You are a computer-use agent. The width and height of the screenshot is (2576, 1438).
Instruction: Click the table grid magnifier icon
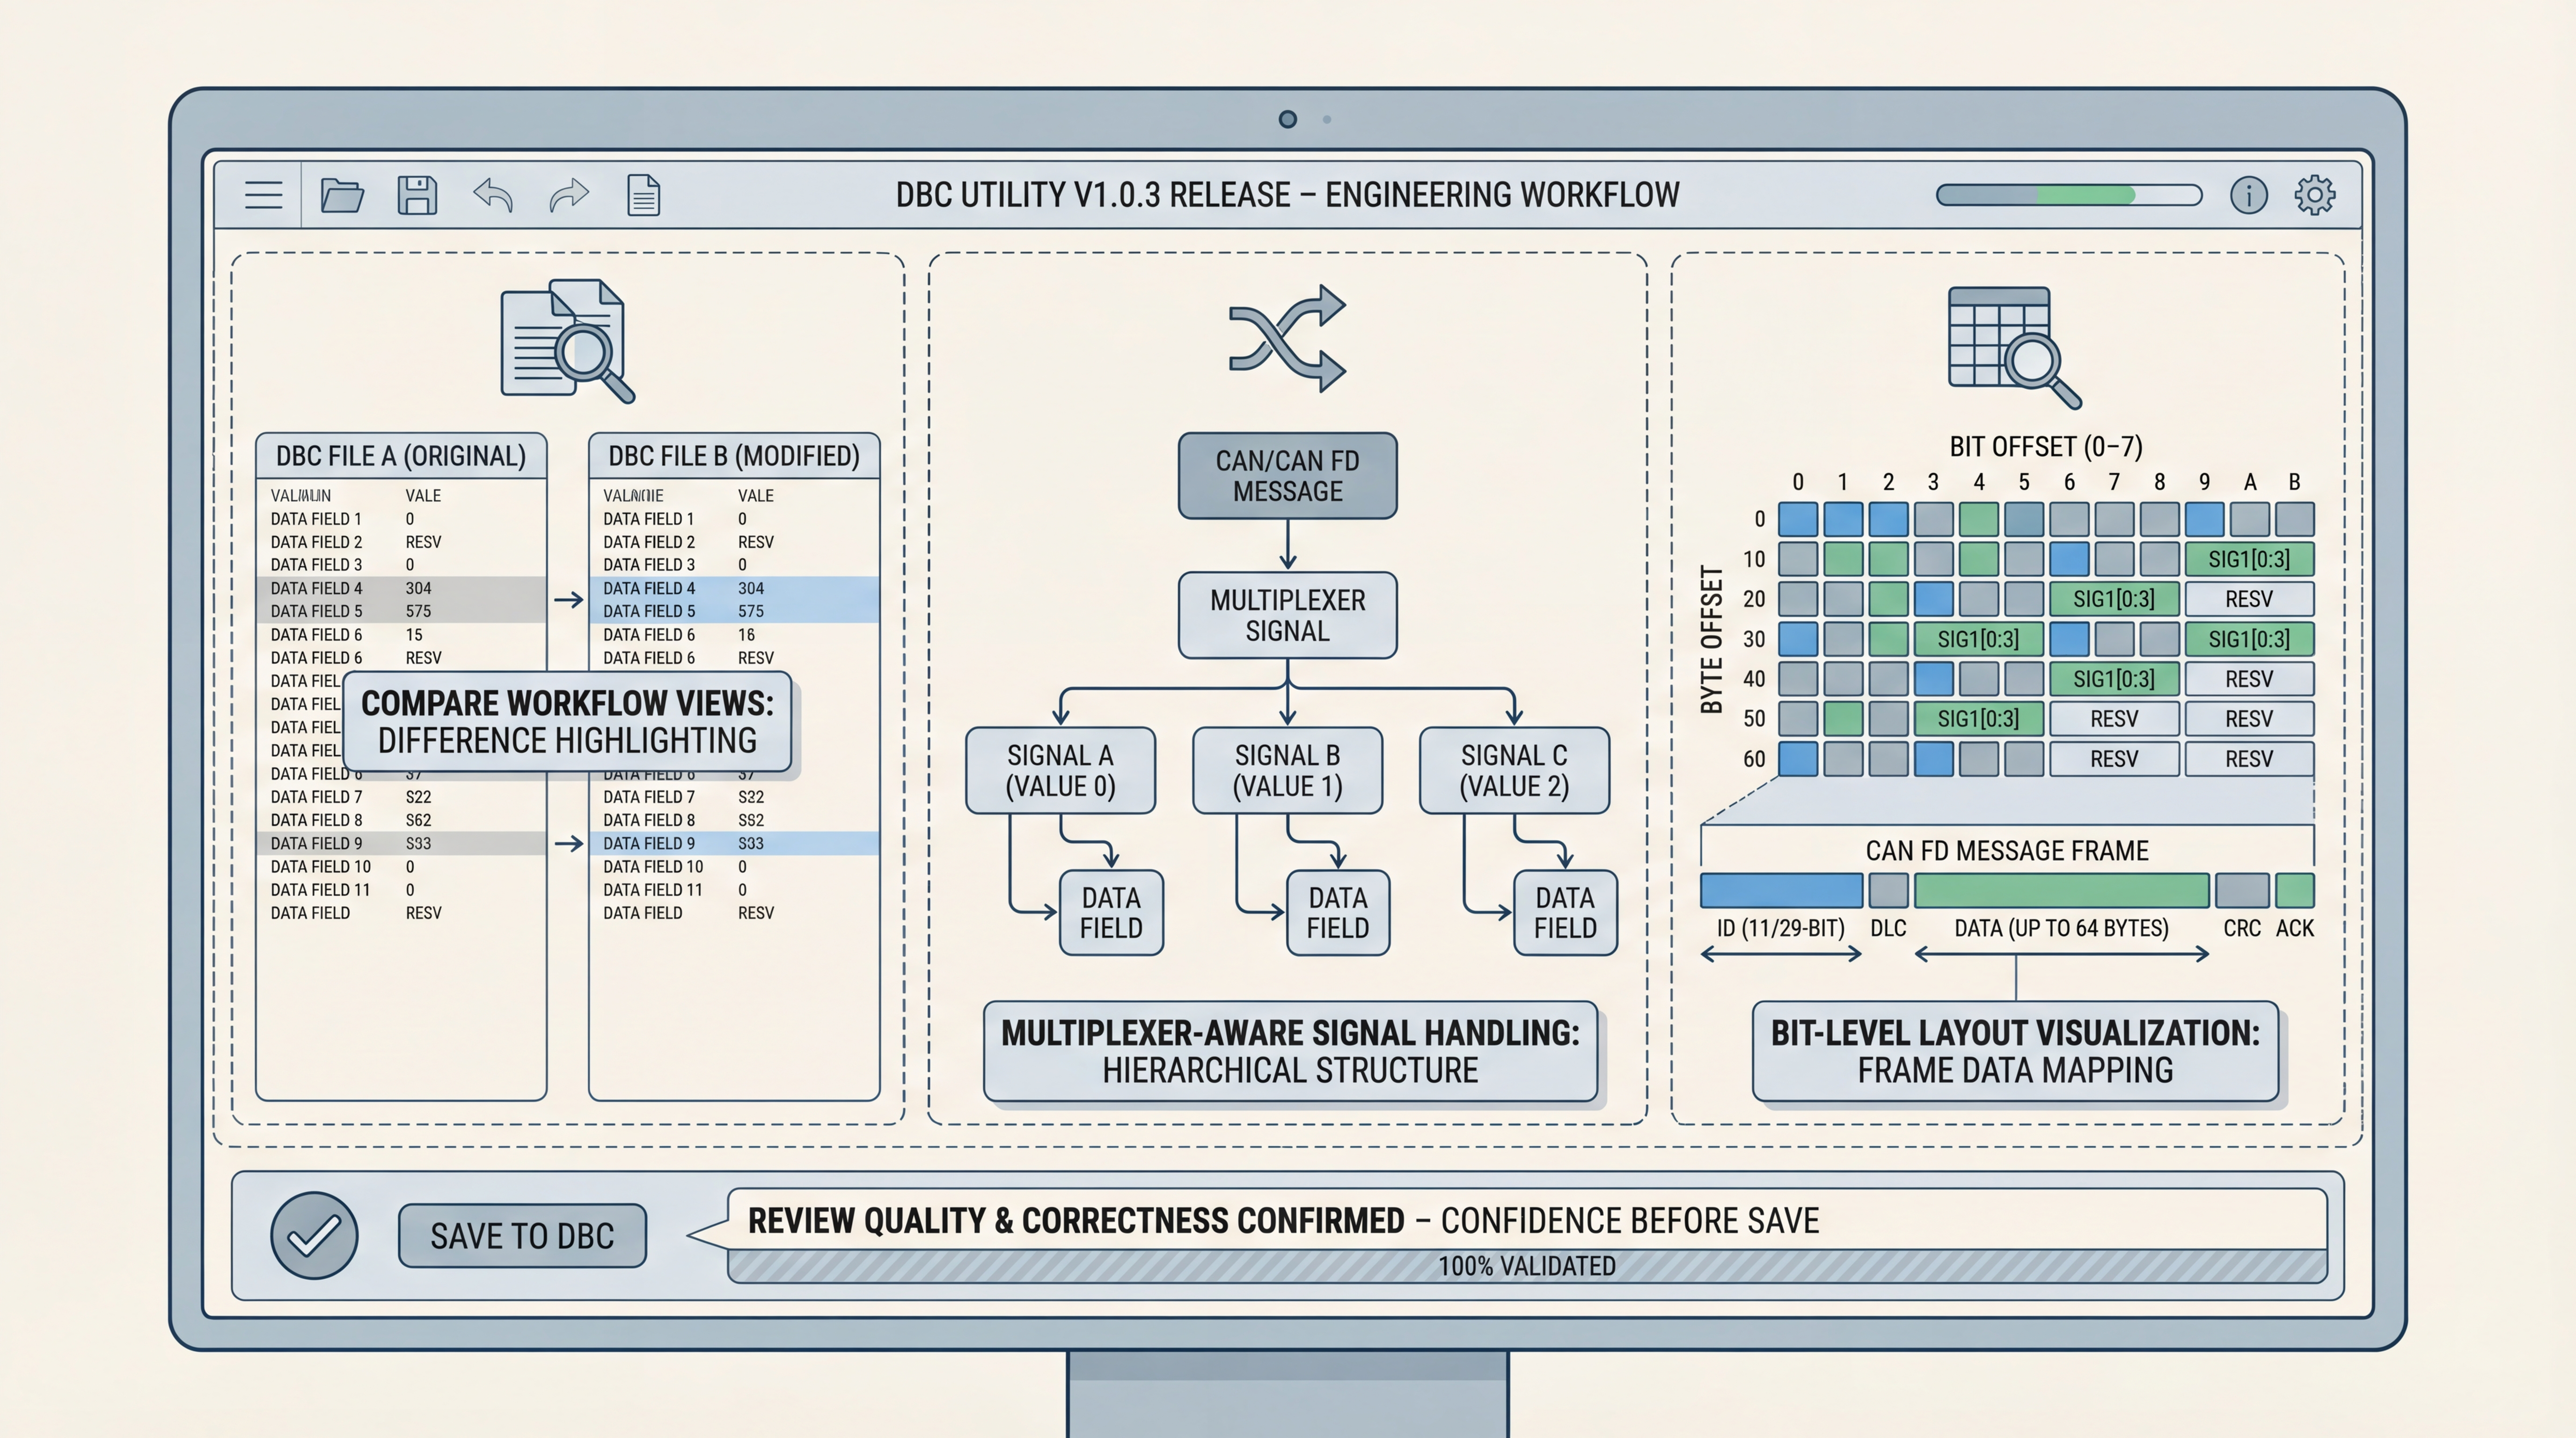[x=2014, y=347]
